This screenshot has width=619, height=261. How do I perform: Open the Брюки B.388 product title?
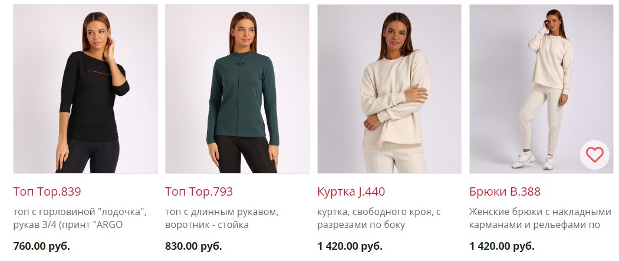(x=505, y=191)
